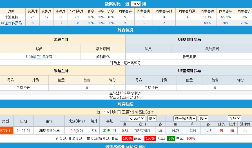Open the 近1场 head-to-head count dropdown
Screen dimensions: 252x148
106,112
